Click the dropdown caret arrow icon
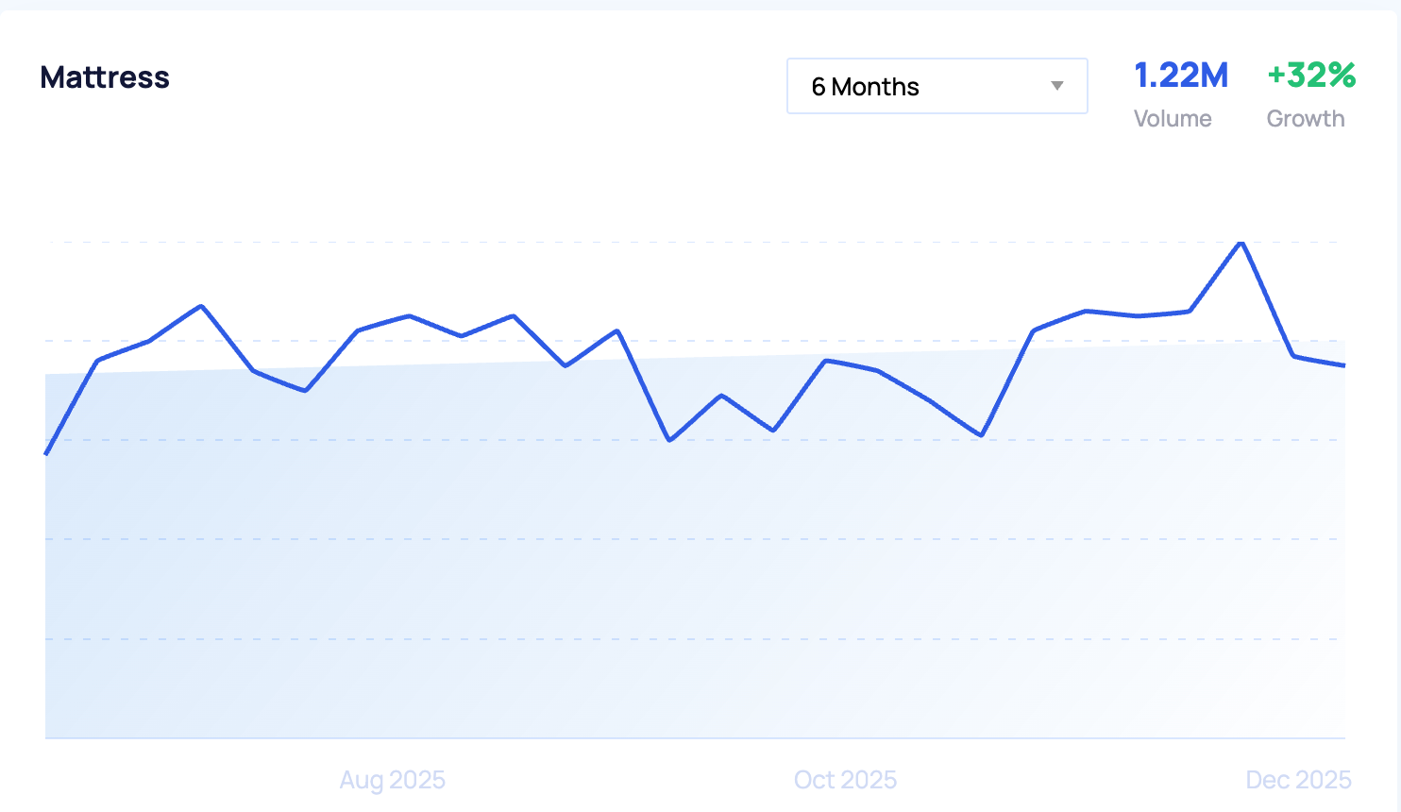Screen dimensions: 1401x812 click(x=1057, y=86)
